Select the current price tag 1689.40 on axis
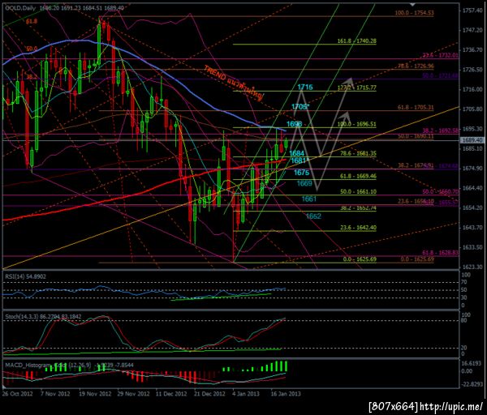The width and height of the screenshot is (487, 415). point(472,140)
